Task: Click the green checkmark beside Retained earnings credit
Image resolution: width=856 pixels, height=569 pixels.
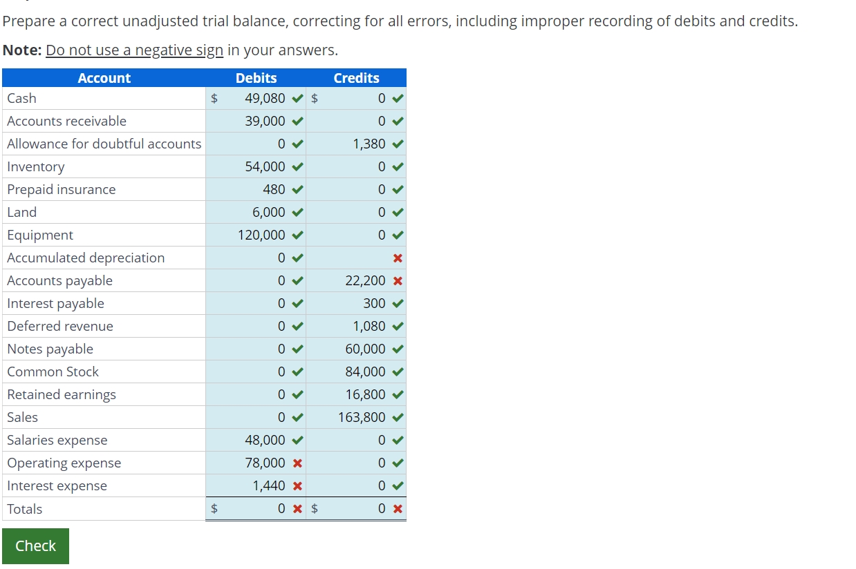Action: (399, 394)
